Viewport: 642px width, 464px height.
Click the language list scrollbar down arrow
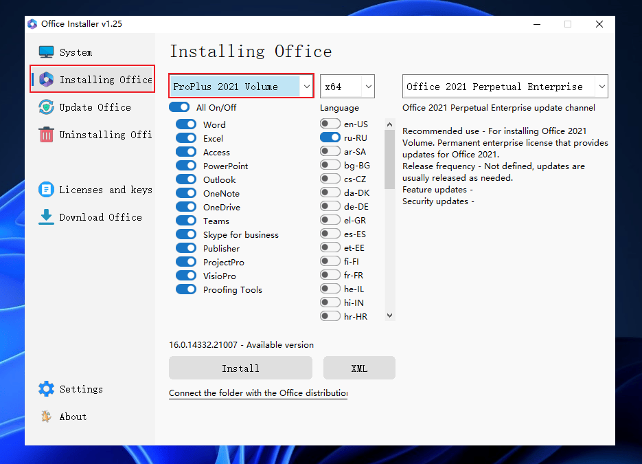click(x=389, y=316)
